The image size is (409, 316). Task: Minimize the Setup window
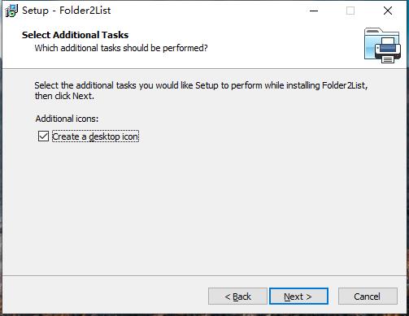click(314, 11)
